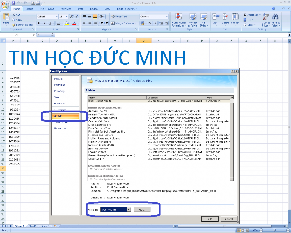Open the Page Layout ribbon tab
The height and width of the screenshot is (233, 291).
pos(47,9)
